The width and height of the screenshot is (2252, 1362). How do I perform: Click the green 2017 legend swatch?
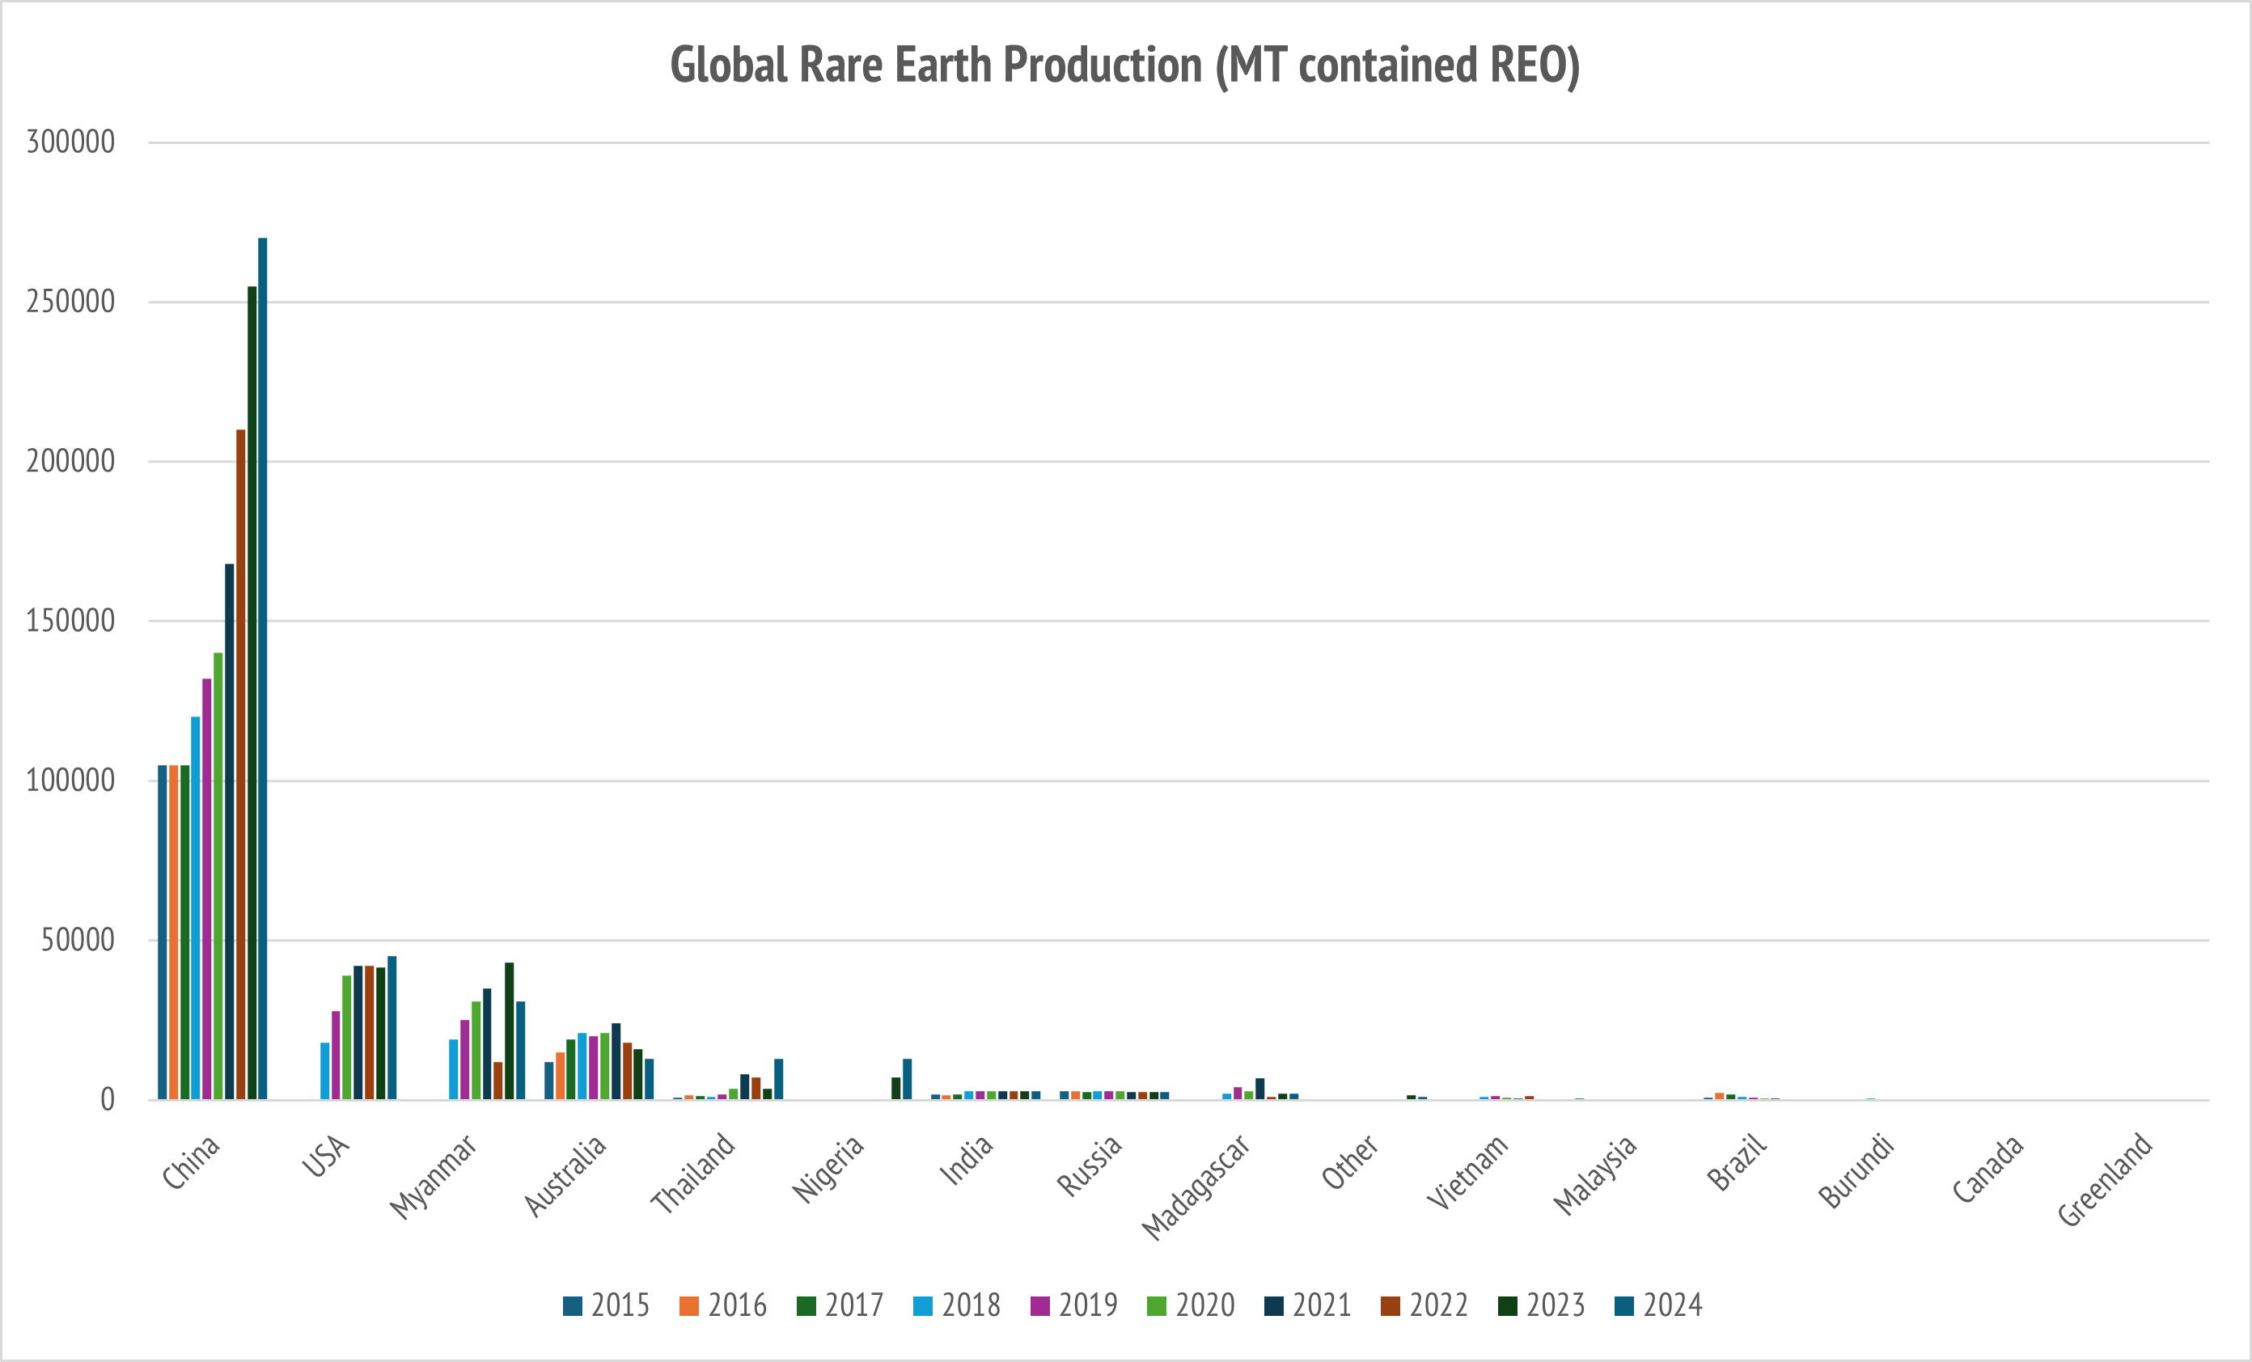[x=806, y=1306]
